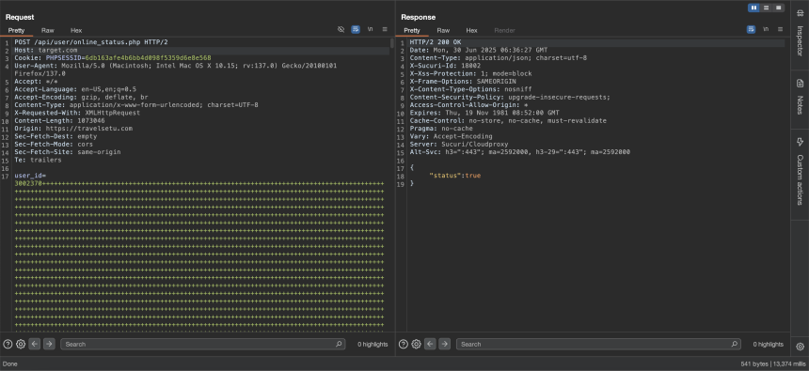Click magnifier icon in Response search box
Viewport: 809px width, 371px height.
734,344
